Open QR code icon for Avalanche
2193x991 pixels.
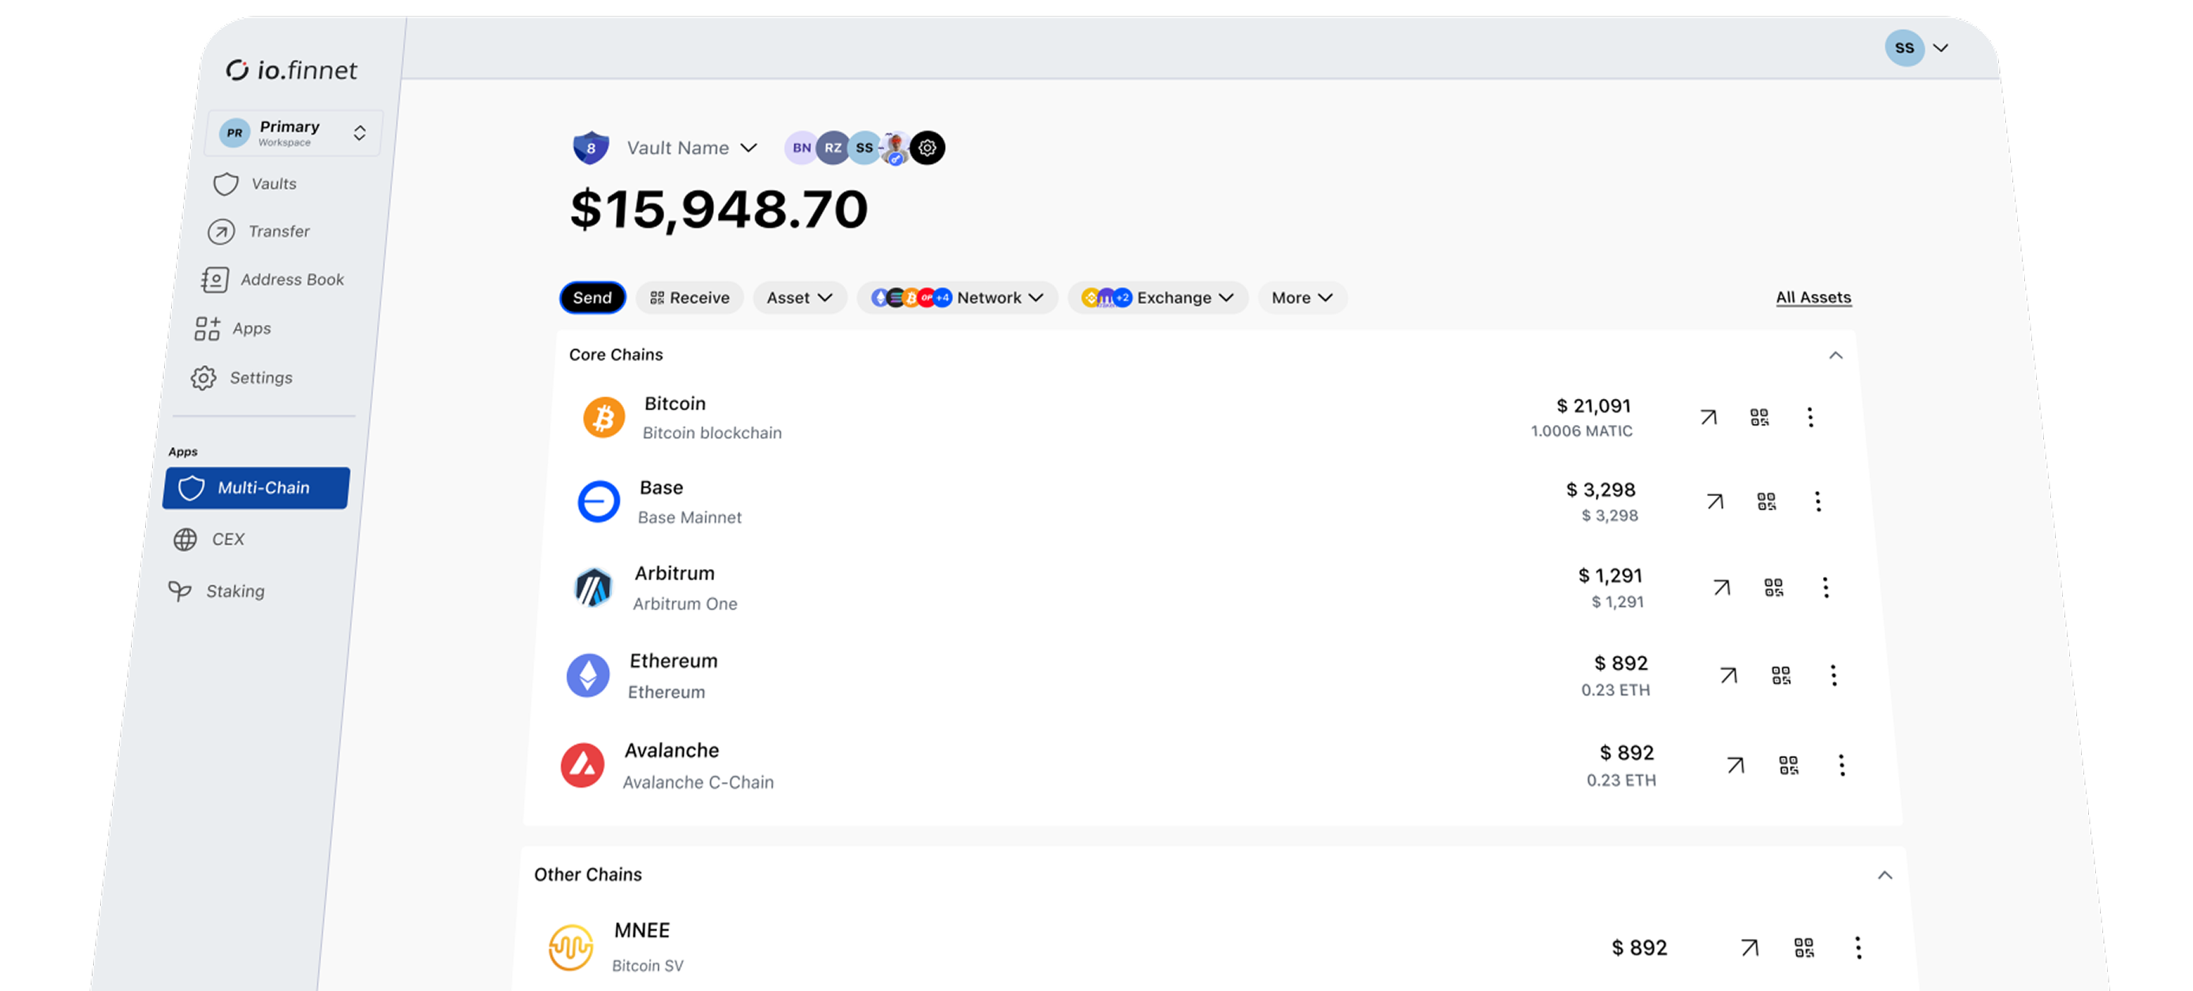[1788, 766]
